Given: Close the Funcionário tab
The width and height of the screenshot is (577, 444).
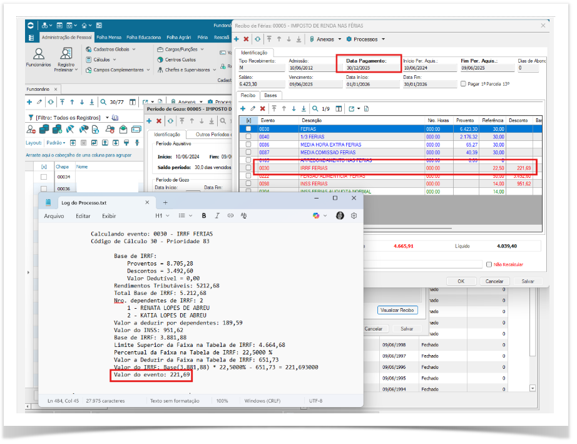Looking at the screenshot, I should pos(56,89).
